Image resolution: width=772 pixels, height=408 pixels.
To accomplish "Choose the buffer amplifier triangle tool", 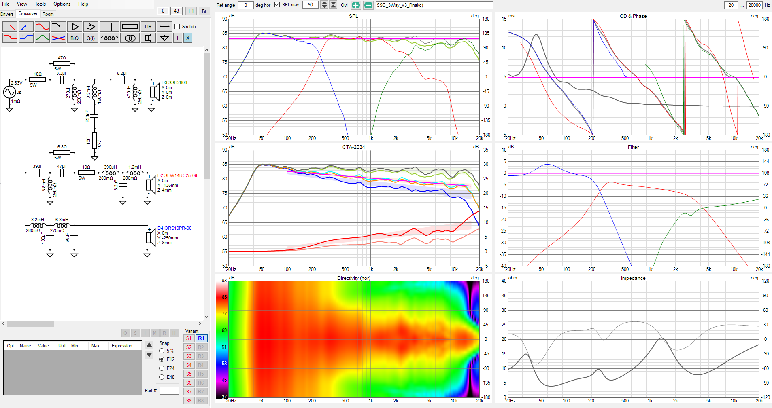I will coord(75,27).
